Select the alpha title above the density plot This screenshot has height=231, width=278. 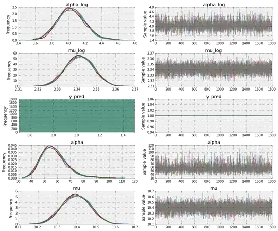coord(77,142)
